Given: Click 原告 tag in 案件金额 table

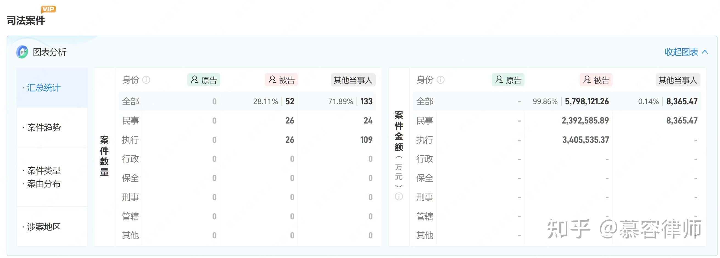Looking at the screenshot, I should click(508, 80).
